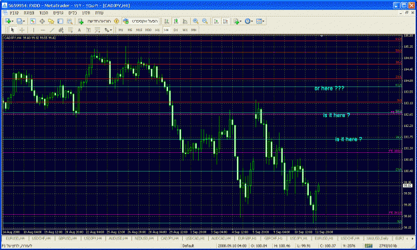Open the Indicators list icon
417x250 pixels.
(x=236, y=21)
